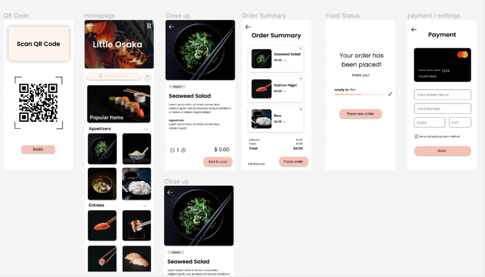This screenshot has width=485, height=277.
Task: Open the shopping cart icon on homepage
Action: tap(149, 25)
